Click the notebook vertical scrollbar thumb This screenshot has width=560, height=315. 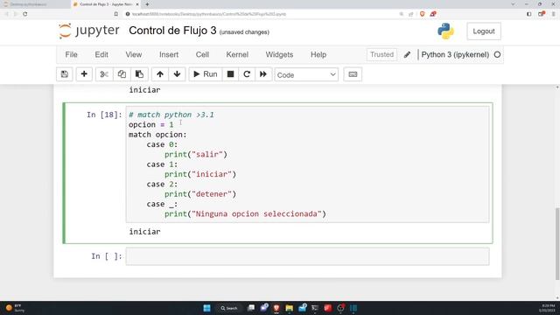557,244
